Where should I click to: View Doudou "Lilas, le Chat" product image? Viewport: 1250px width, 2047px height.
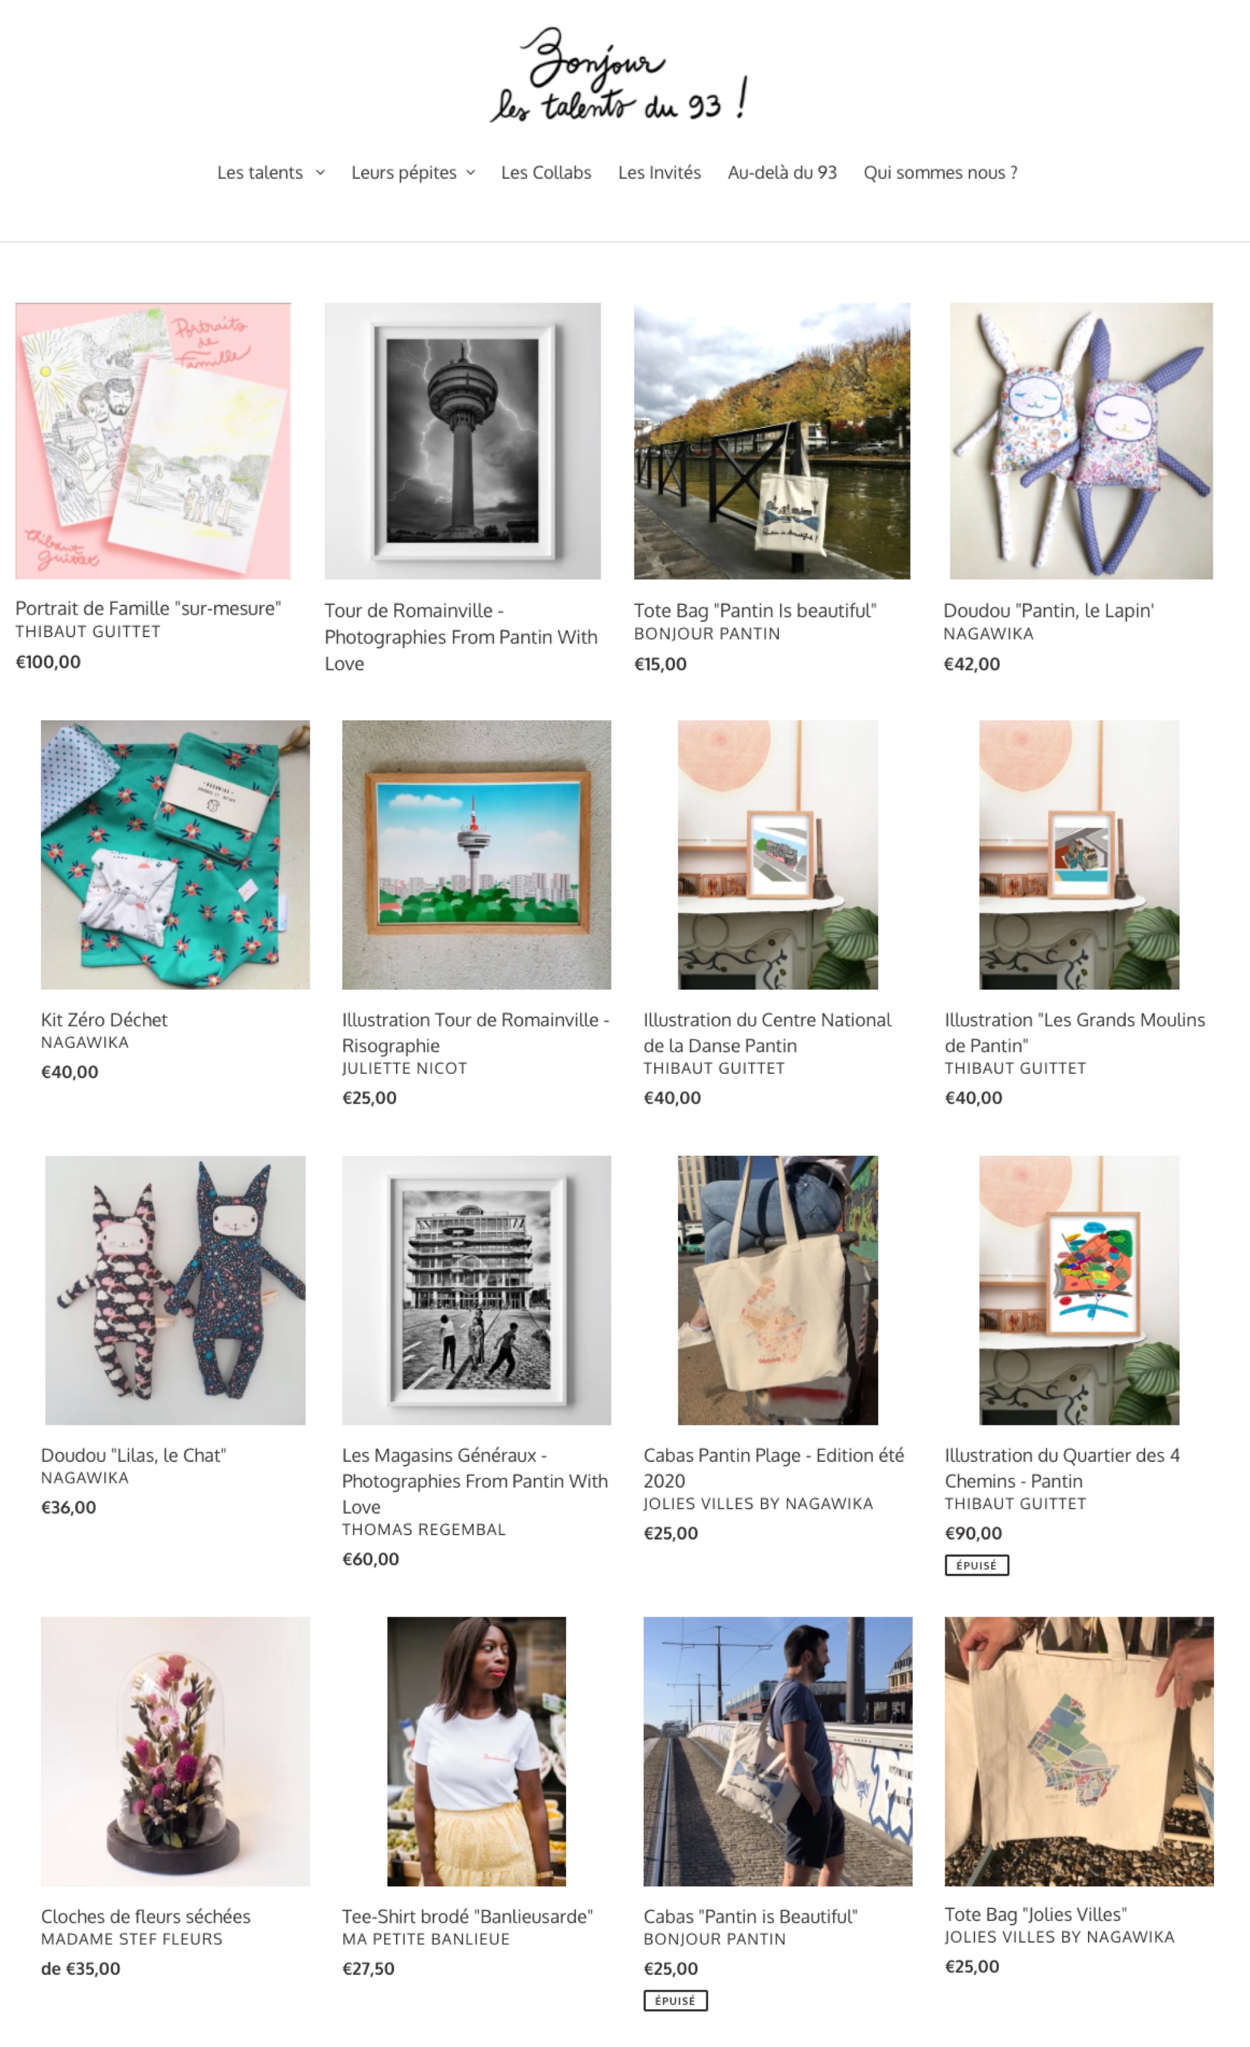(x=175, y=1290)
